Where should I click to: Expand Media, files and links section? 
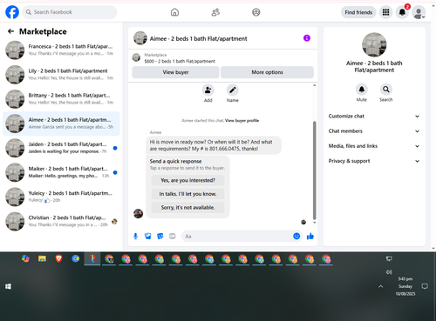click(374, 146)
